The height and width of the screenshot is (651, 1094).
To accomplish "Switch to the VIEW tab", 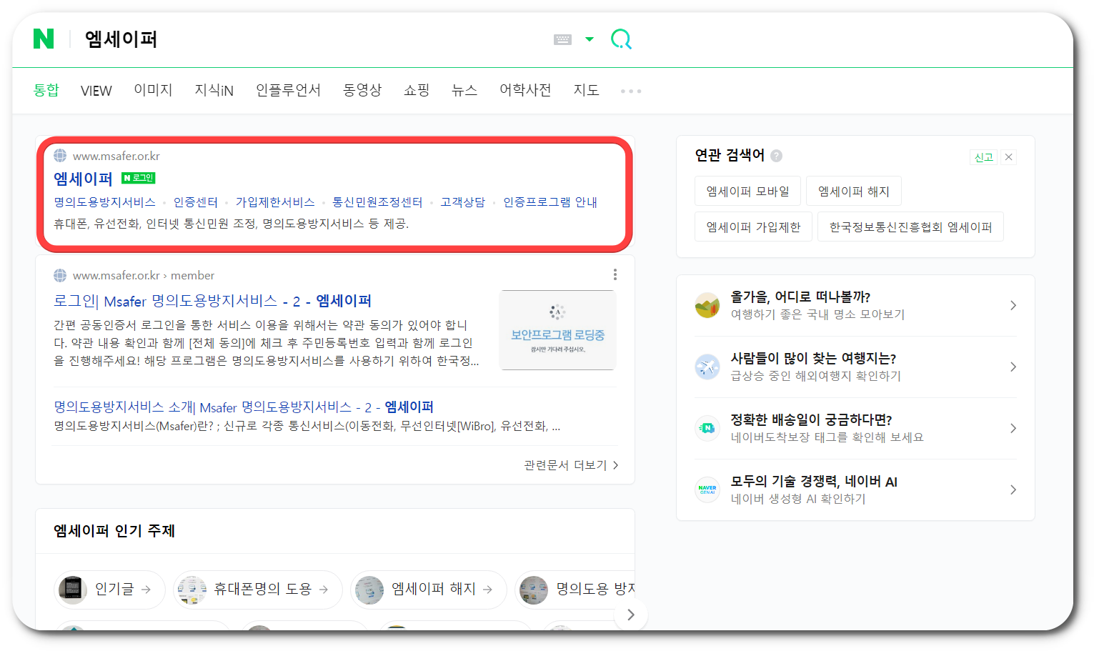I will (96, 90).
